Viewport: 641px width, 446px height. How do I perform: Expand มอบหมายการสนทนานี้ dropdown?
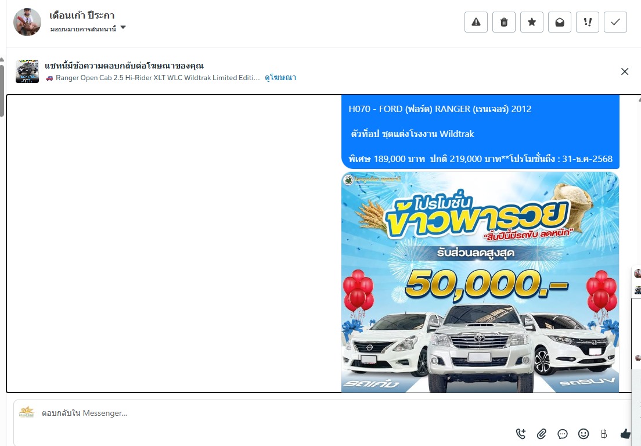point(88,28)
